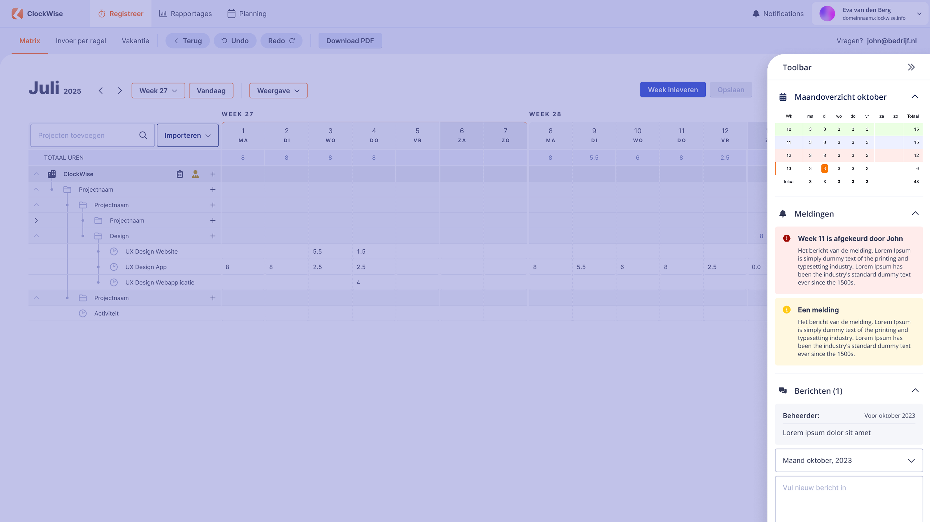930x522 pixels.
Task: Open the Week 27 dropdown
Action: (158, 90)
